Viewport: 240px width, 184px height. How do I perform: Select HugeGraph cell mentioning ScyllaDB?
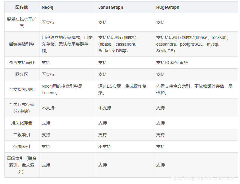click(x=192, y=44)
